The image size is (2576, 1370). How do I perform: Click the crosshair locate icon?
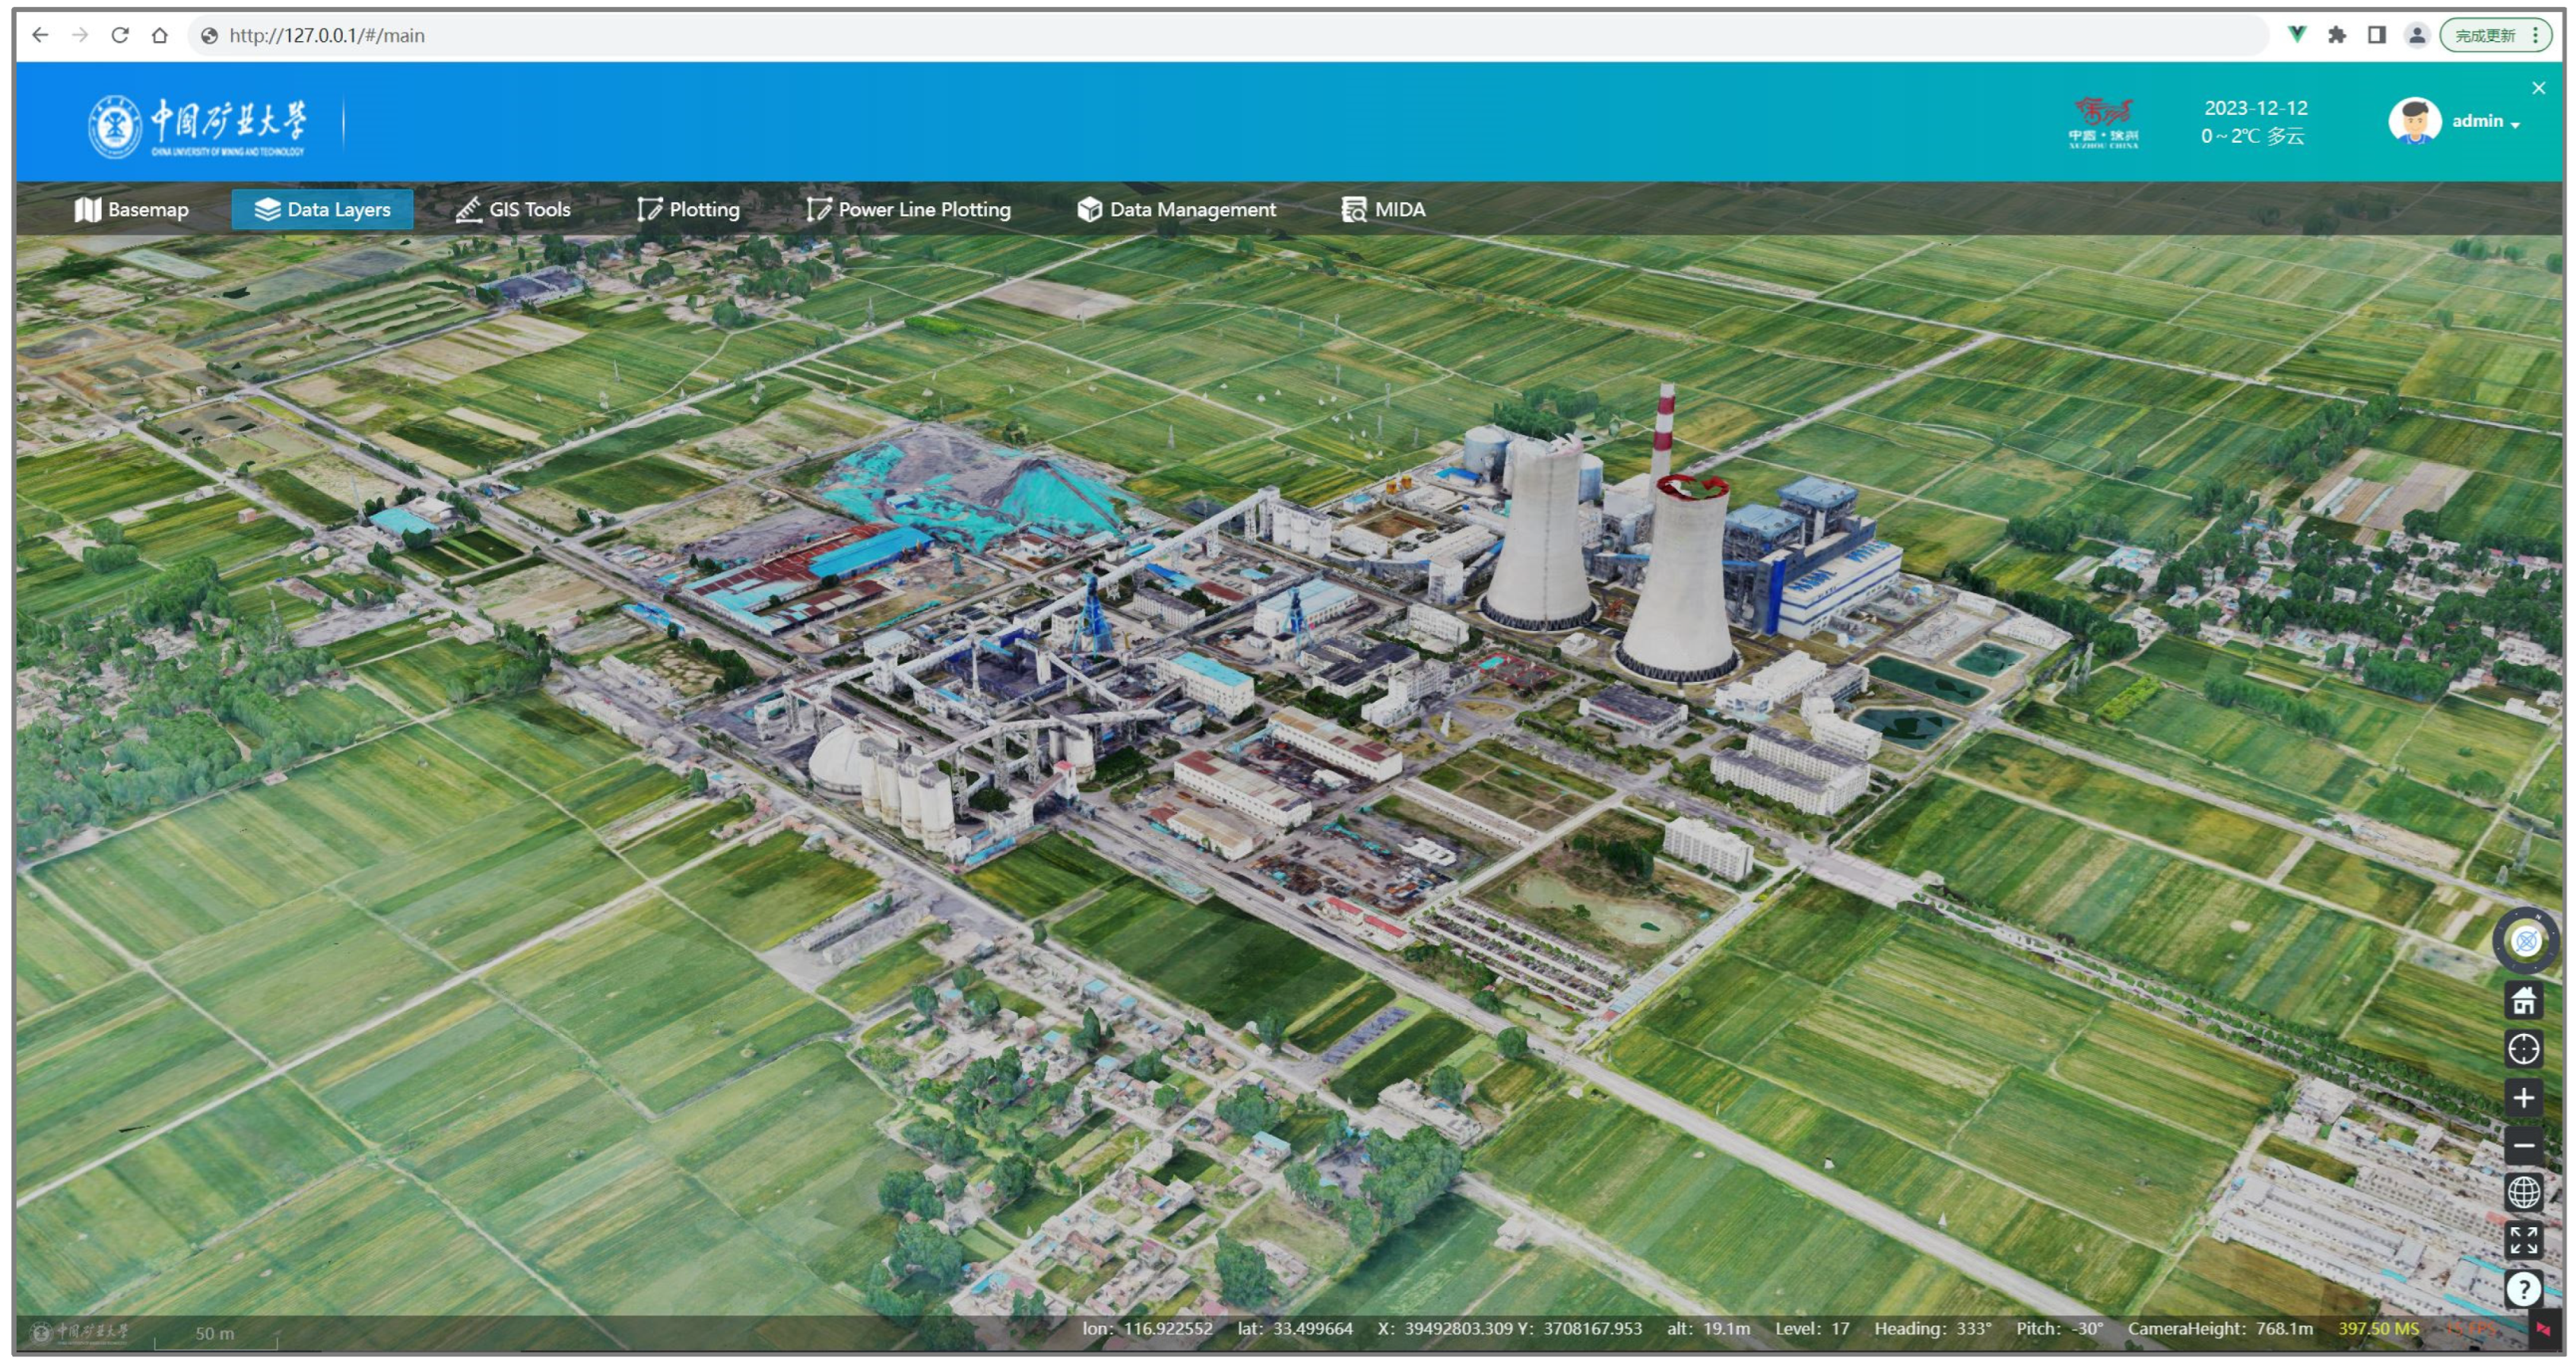click(2524, 1049)
